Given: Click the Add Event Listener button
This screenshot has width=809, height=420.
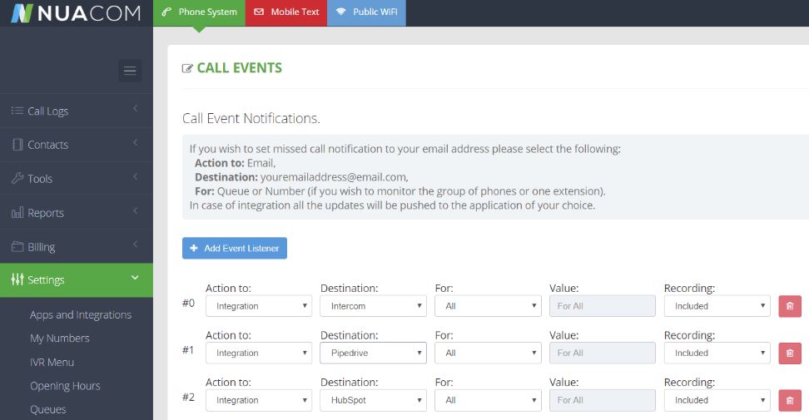Looking at the screenshot, I should coord(235,248).
